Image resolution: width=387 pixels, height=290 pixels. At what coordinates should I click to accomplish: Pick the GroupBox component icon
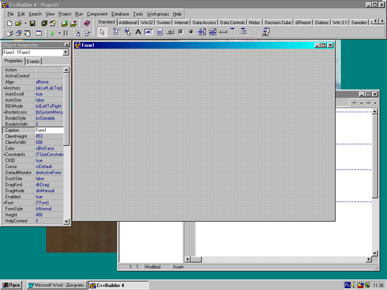[234, 32]
